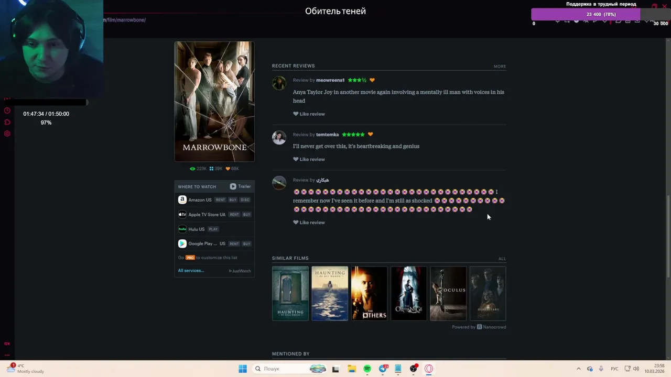Open the clock icon in Opera sidebar
This screenshot has height=377, width=671.
[x=7, y=110]
